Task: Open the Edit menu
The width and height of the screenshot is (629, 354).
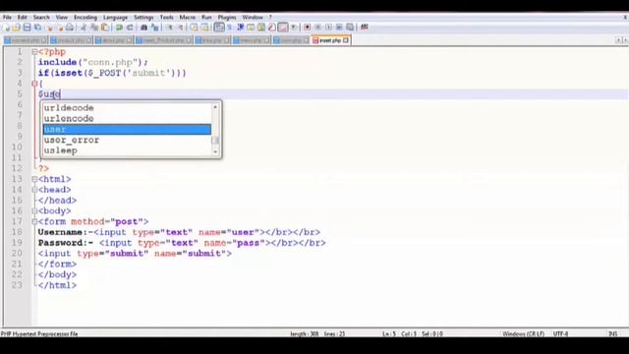Action: [22, 18]
